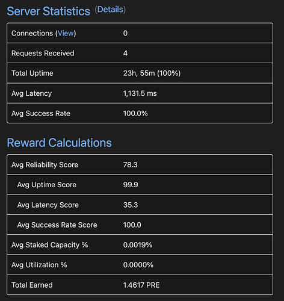This screenshot has height=301, width=284.
Task: Open the Details link beside Server Statistics
Action: (110, 10)
